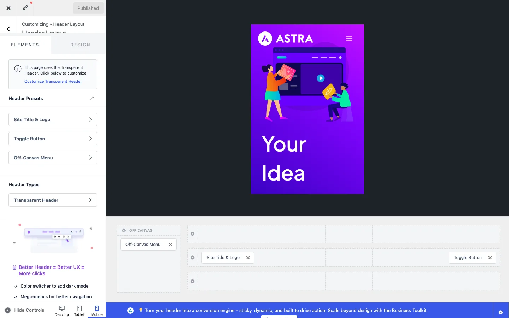
Task: Open Transparent Header type settings
Action: click(53, 200)
